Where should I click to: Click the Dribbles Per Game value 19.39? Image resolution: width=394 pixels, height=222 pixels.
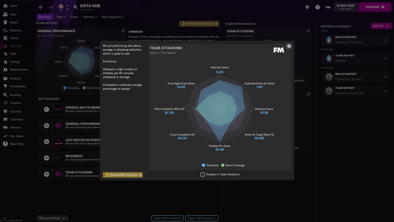[x=219, y=150]
